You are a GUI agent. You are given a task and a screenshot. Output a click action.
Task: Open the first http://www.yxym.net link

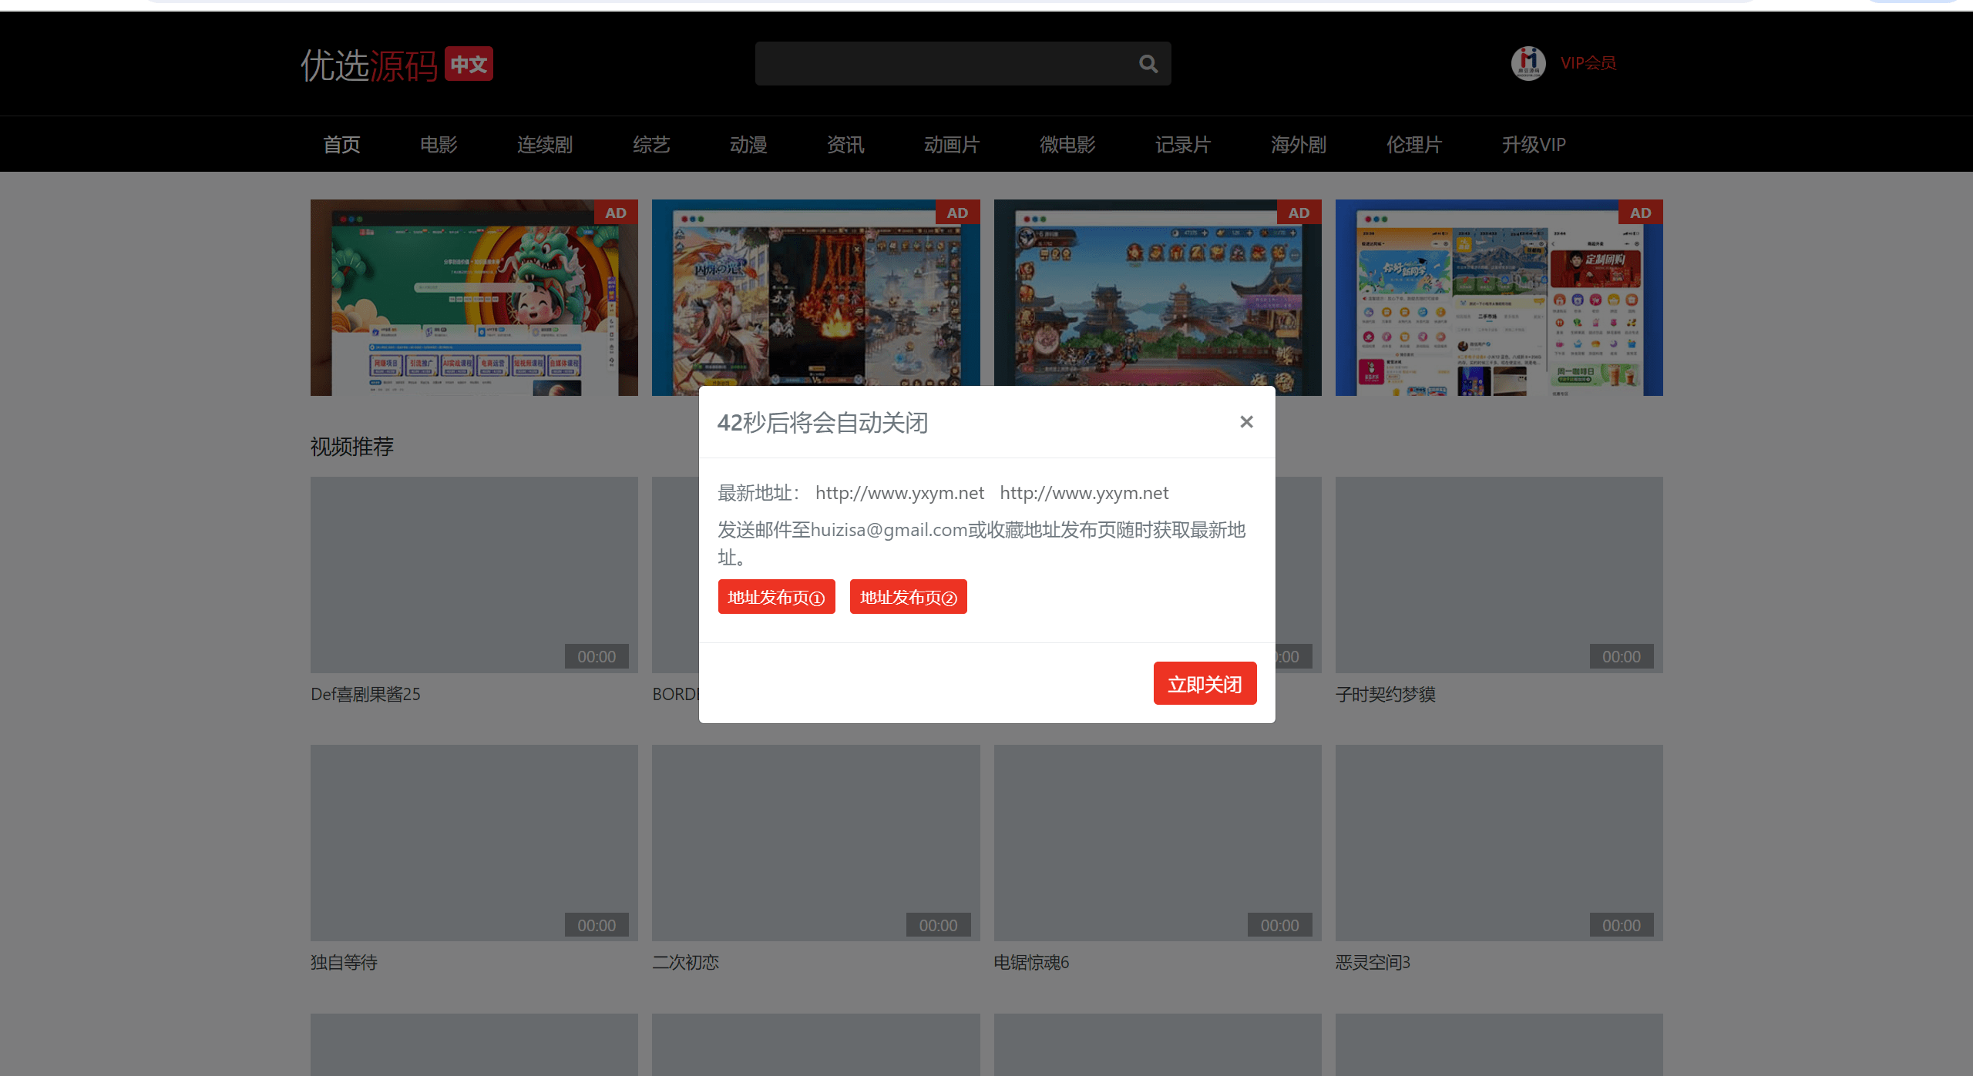(x=899, y=493)
